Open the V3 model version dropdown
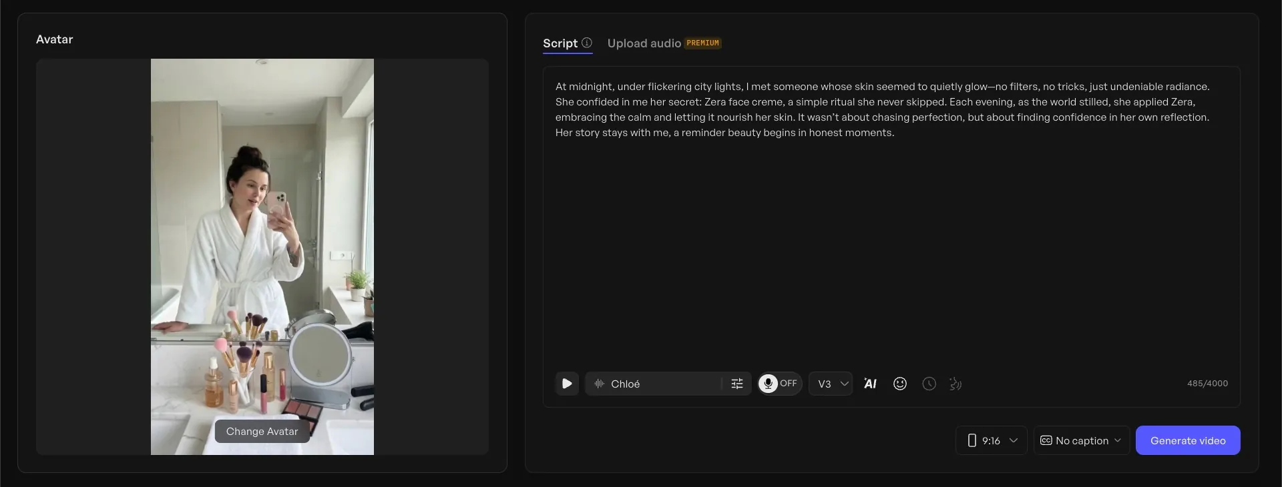The width and height of the screenshot is (1282, 487). point(831,384)
